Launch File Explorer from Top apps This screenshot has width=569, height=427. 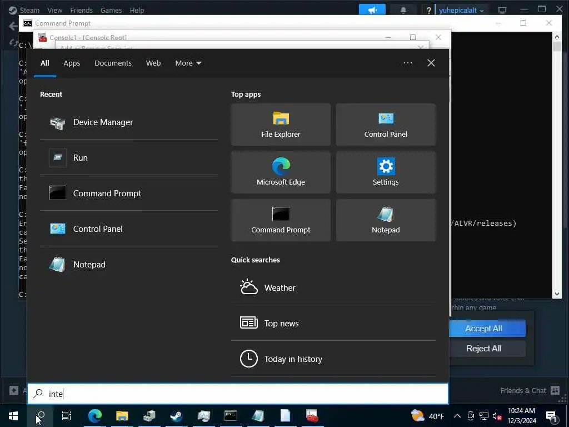tap(281, 125)
